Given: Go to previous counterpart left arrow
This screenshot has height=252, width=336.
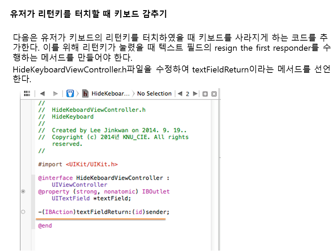Looking at the screenshot, I should click(x=180, y=94).
